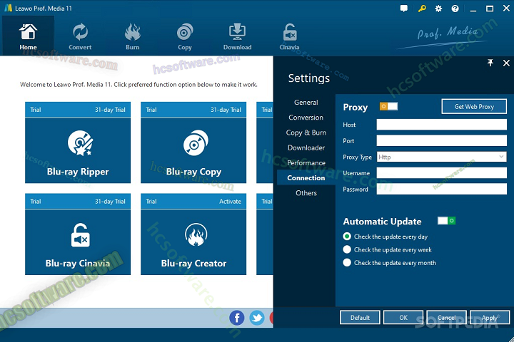Pin the Settings panel
This screenshot has height=342, width=514.
click(490, 63)
